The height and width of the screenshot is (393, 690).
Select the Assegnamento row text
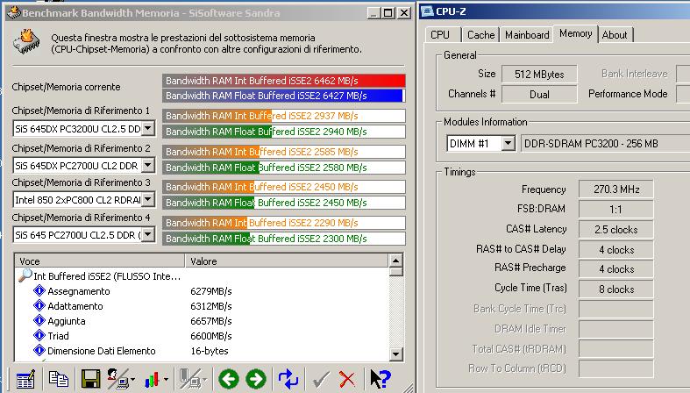(x=79, y=291)
